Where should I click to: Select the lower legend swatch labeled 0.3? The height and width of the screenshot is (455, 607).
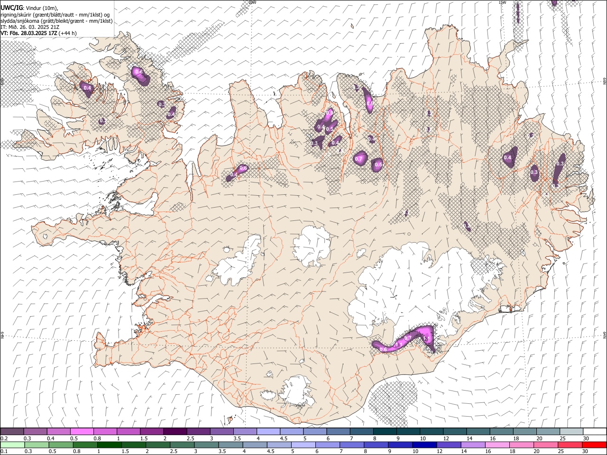click(37, 445)
